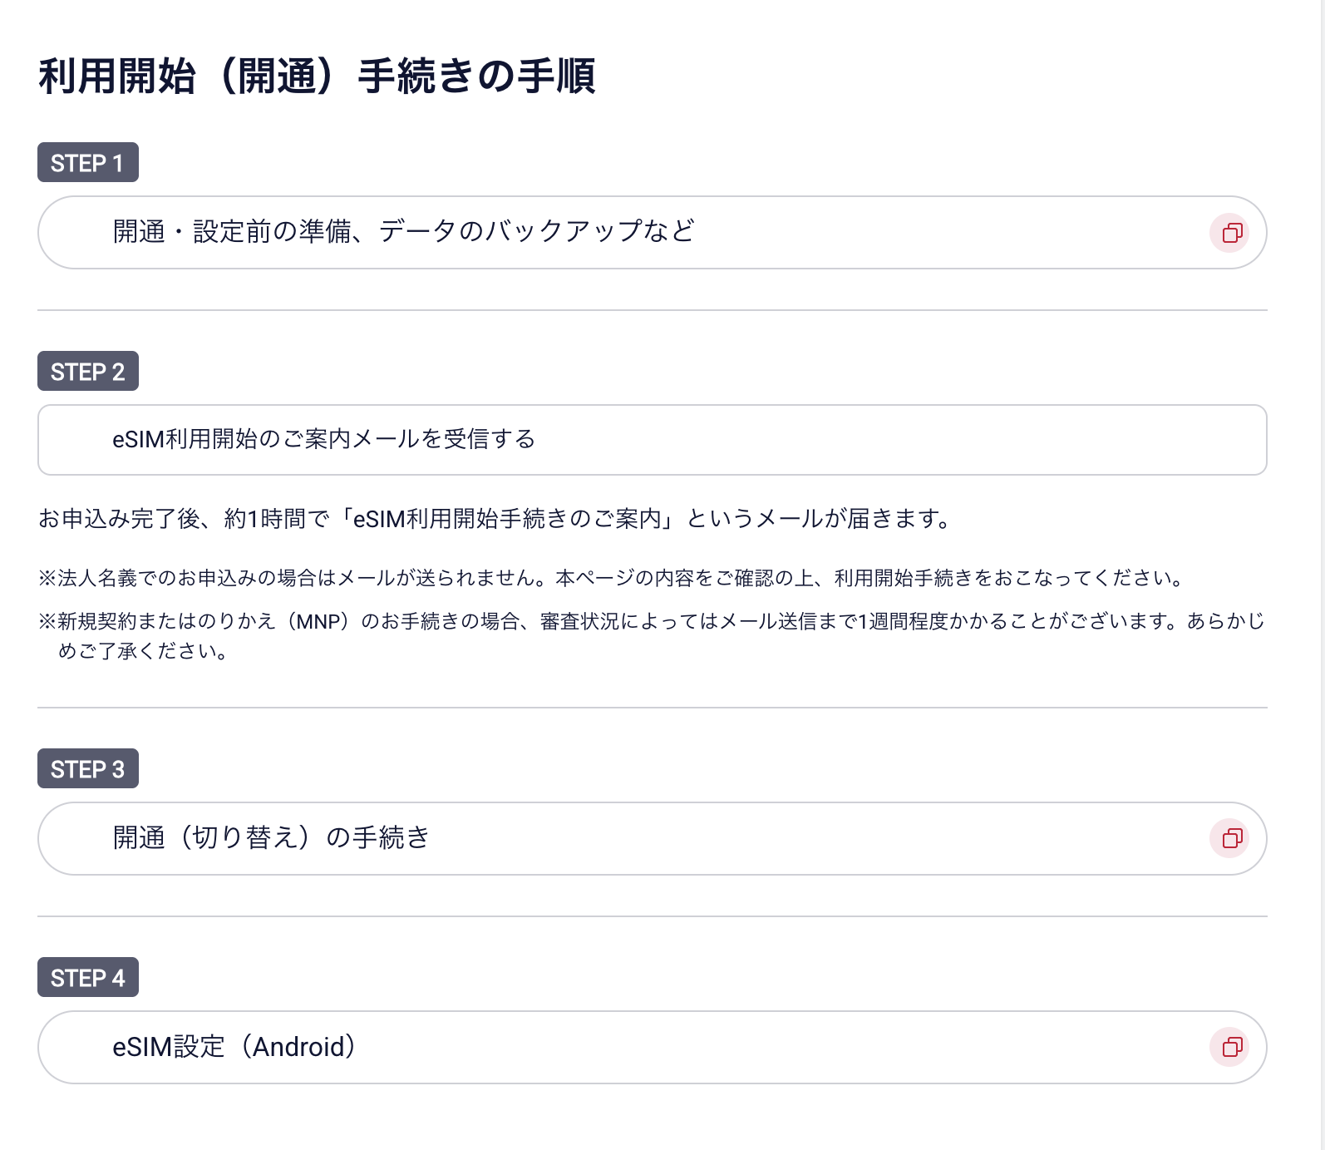
Task: Open the 開通（切り替え）の手続き link
Action: pyautogui.click(x=271, y=837)
